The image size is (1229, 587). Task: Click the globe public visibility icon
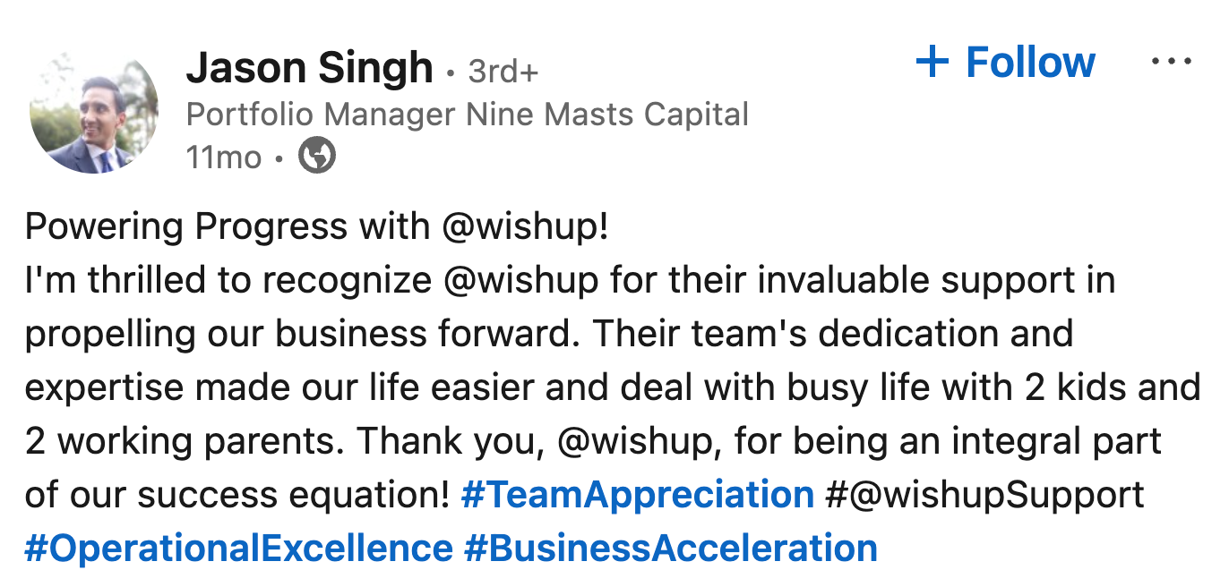point(317,157)
